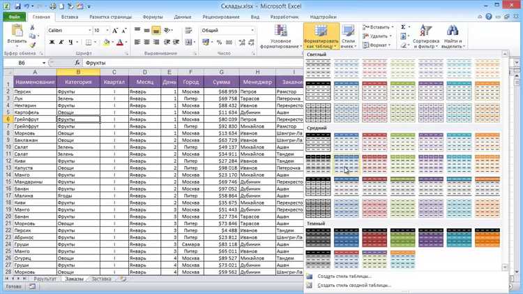The image size is (523, 294).
Task: Click the percent style icon
Action: pos(219,43)
